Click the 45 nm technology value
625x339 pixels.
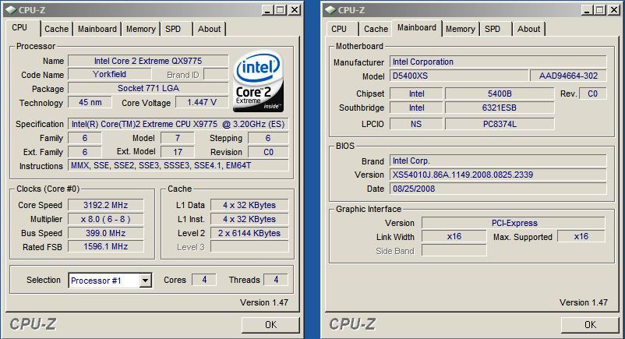point(90,103)
